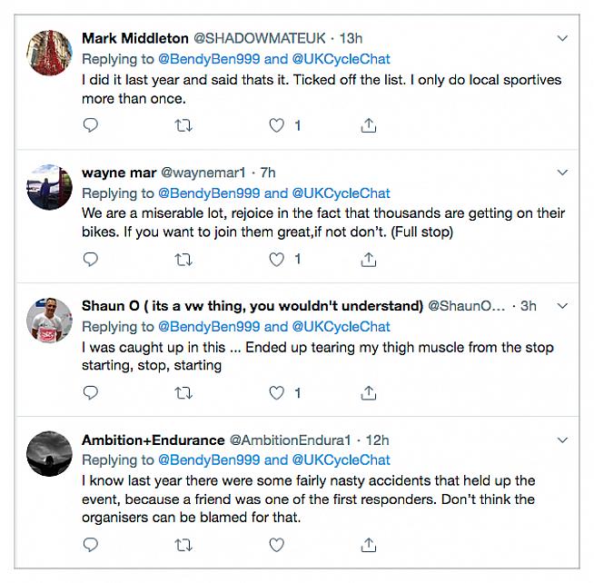
Task: Open the dropdown arrow on Shaun O's tweet
Action: (x=562, y=305)
